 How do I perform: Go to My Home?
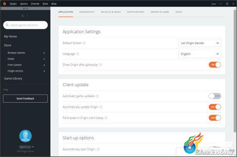pos(10,37)
